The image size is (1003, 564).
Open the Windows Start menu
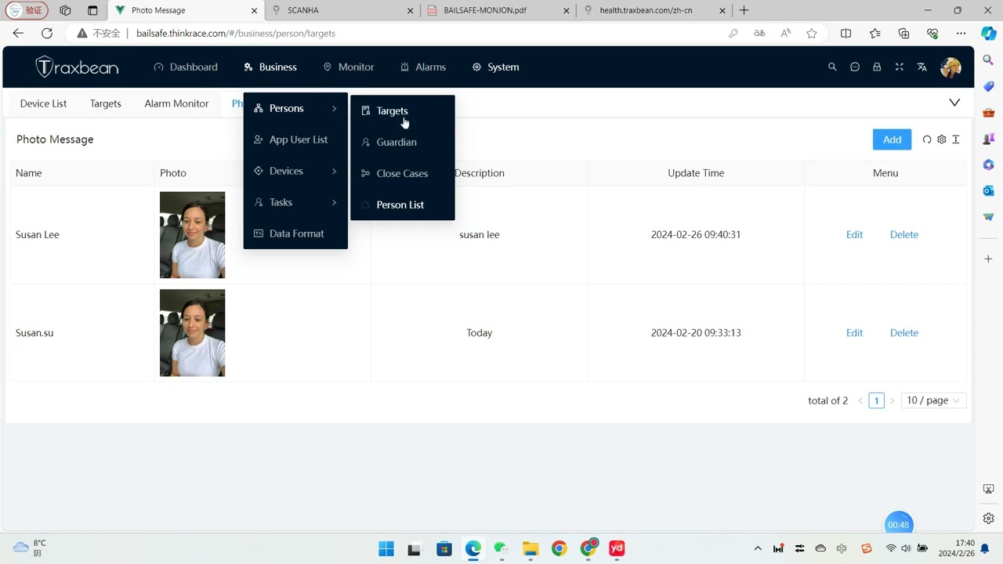[386, 548]
